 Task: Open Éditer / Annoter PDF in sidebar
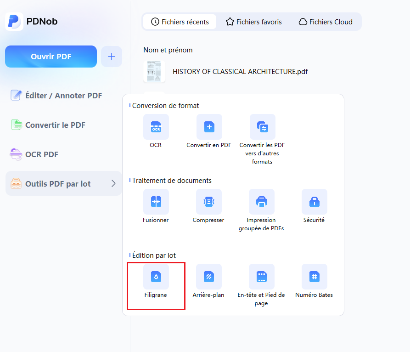(x=56, y=96)
